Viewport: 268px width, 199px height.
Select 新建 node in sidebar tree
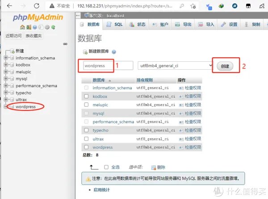point(20,51)
